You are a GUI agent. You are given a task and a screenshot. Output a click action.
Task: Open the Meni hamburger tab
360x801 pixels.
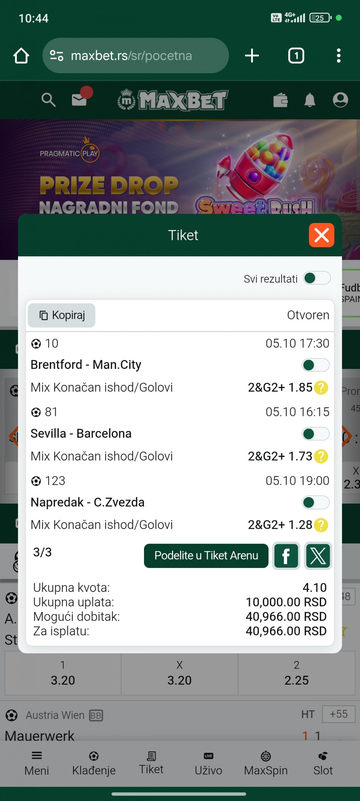pos(37,763)
